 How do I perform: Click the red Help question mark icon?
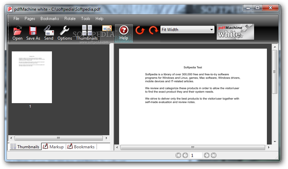(124, 30)
